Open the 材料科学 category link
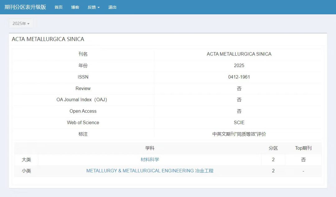The height and width of the screenshot is (197, 336). coord(150,159)
